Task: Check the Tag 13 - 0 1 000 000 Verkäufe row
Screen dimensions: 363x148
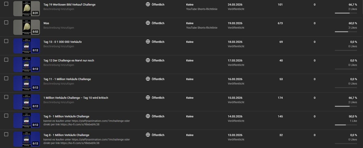Action: (x=6, y=41)
